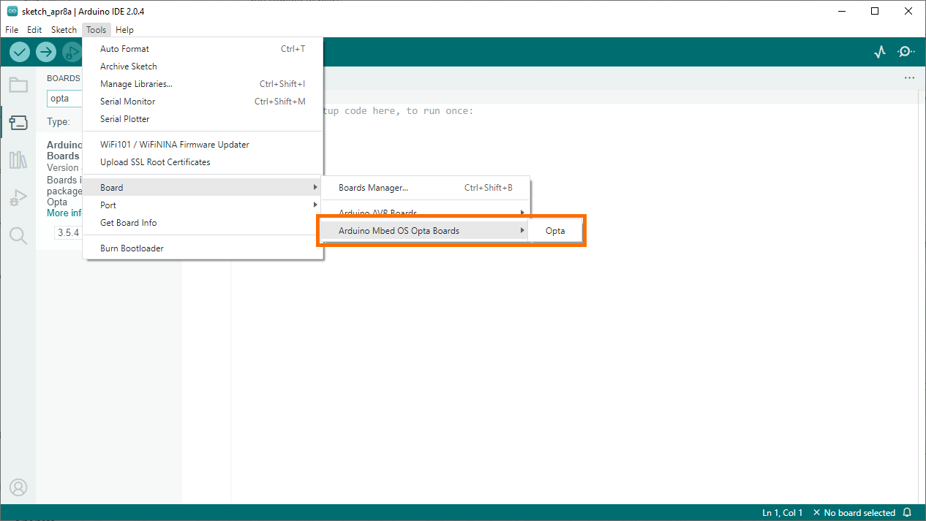Click the Verify sketch checkmark icon
Image resolution: width=926 pixels, height=521 pixels.
19,52
